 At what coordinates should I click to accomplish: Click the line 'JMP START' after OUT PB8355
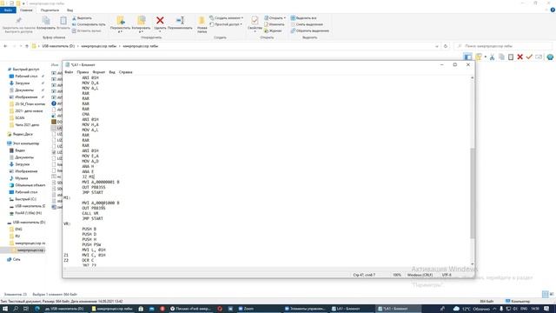coord(93,192)
